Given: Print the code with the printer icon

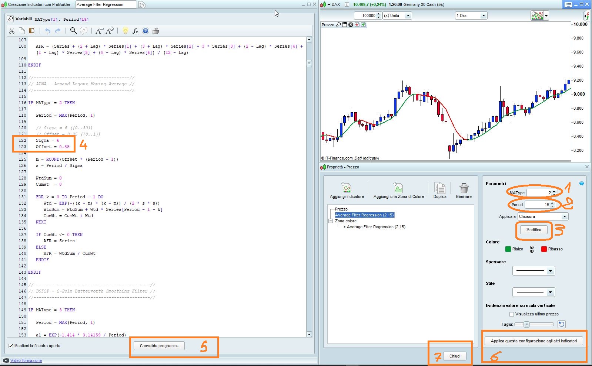Looking at the screenshot, I should pos(155,31).
